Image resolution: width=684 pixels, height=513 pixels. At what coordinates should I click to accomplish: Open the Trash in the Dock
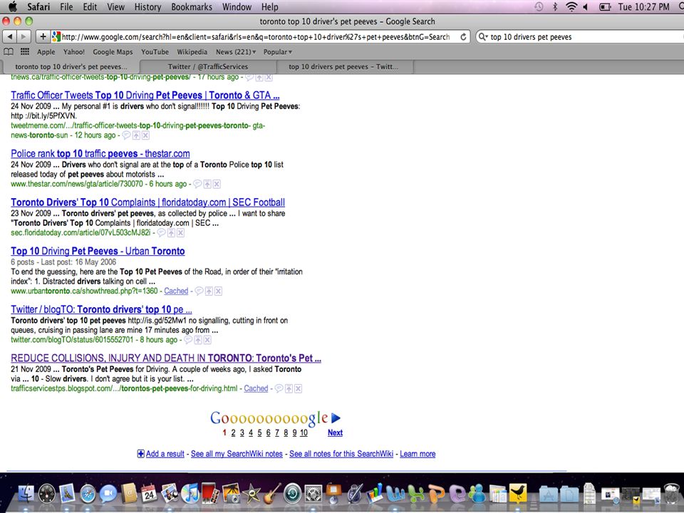671,494
